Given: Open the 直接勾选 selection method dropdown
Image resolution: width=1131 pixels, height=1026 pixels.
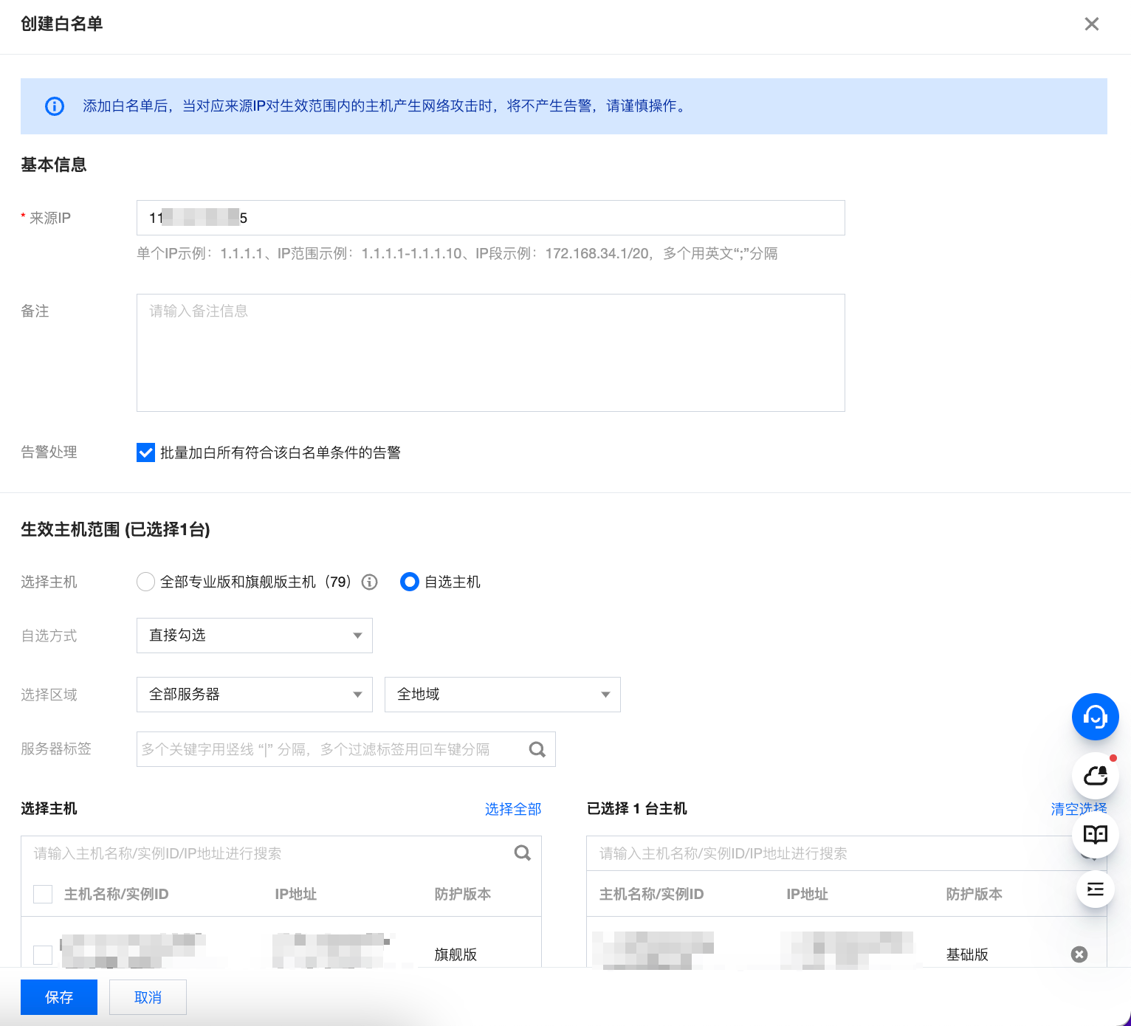Looking at the screenshot, I should point(255,636).
